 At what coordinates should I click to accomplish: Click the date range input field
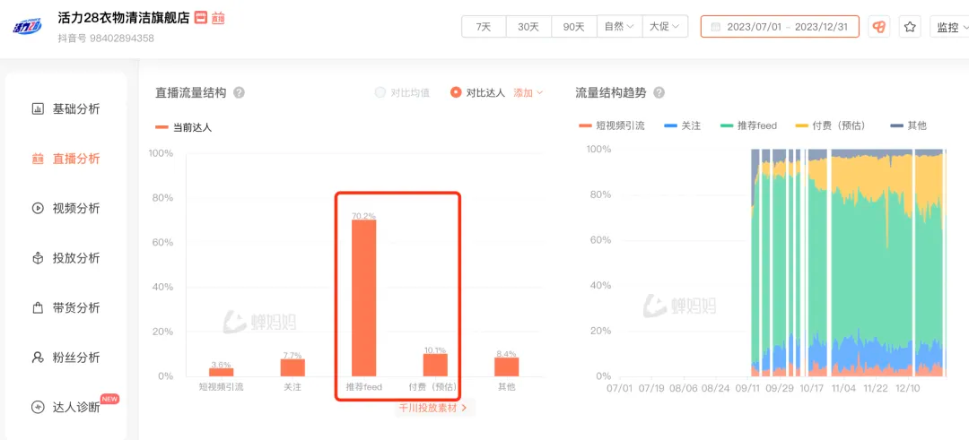coord(780,27)
